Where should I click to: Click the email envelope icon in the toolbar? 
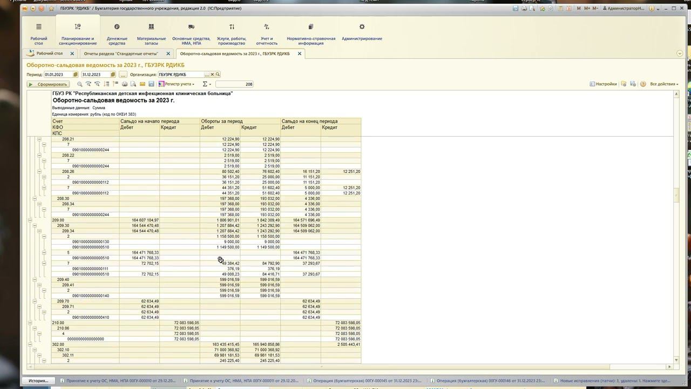(x=143, y=84)
